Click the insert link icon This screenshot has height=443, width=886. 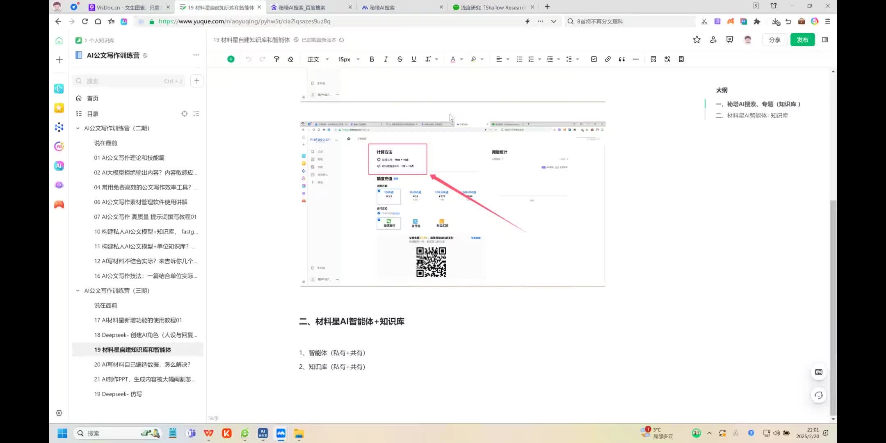607,59
